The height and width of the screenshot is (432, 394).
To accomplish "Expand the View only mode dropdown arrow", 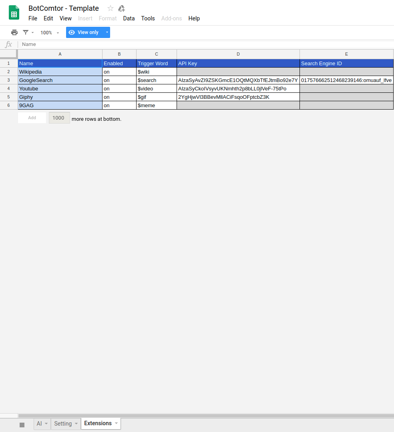I will [x=107, y=32].
